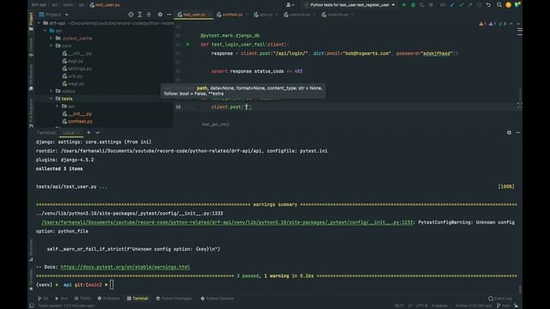
Task: Switch to the test_user.py editor tab
Action: click(x=192, y=15)
